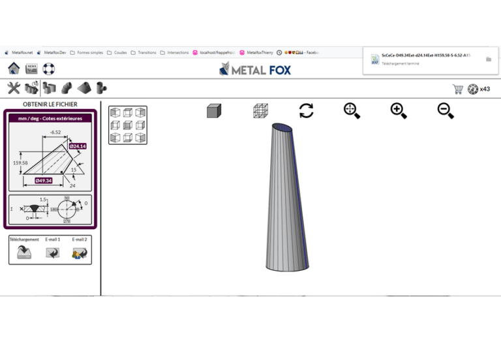Click mm / deg - Cotes extérieures header
The image size is (501, 342).
click(50, 118)
